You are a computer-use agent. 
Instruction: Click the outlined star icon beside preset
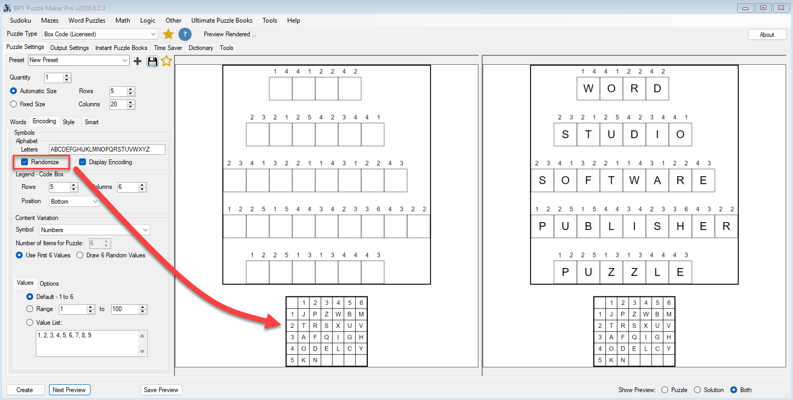click(x=167, y=61)
